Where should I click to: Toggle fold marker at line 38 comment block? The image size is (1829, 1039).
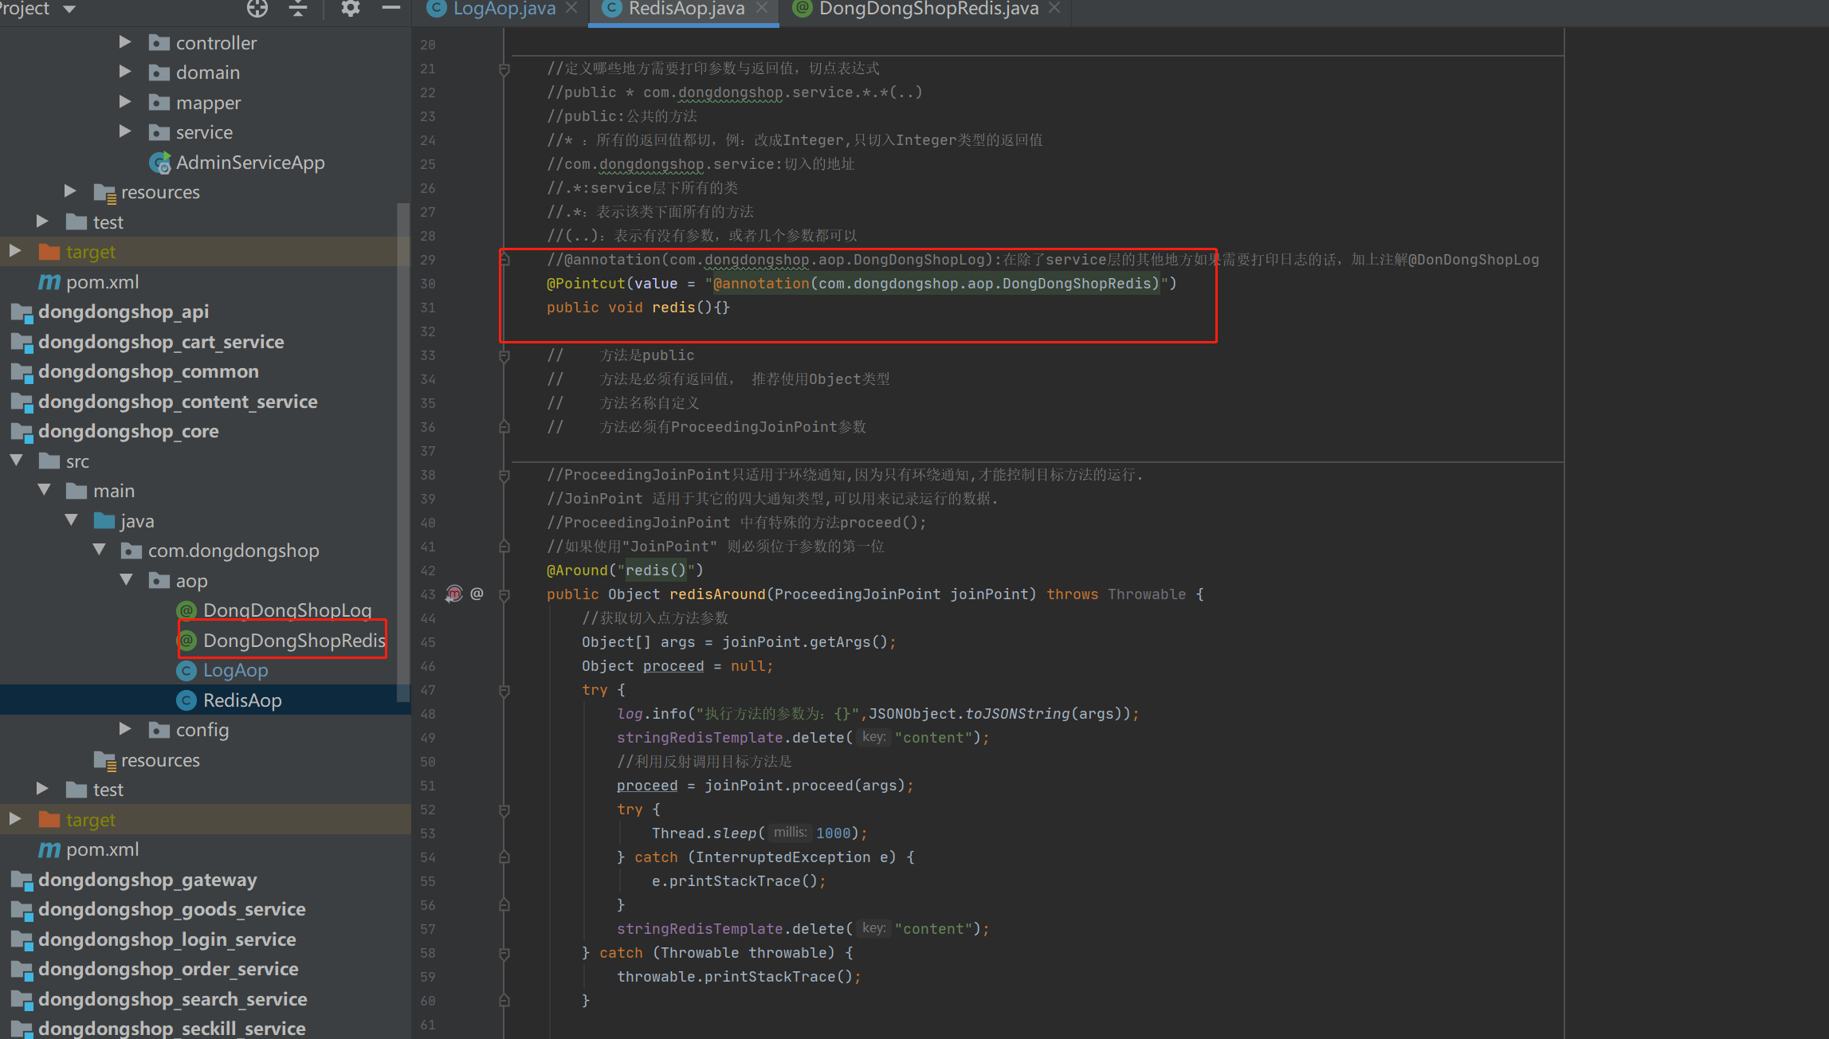[x=504, y=476]
